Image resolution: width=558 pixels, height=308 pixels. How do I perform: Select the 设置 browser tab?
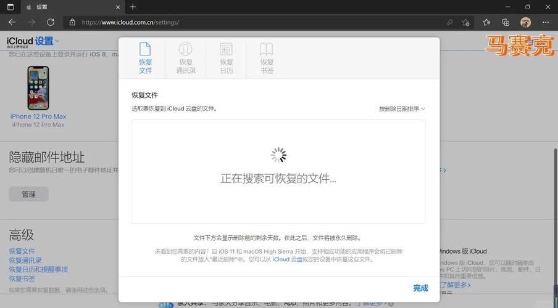click(73, 7)
